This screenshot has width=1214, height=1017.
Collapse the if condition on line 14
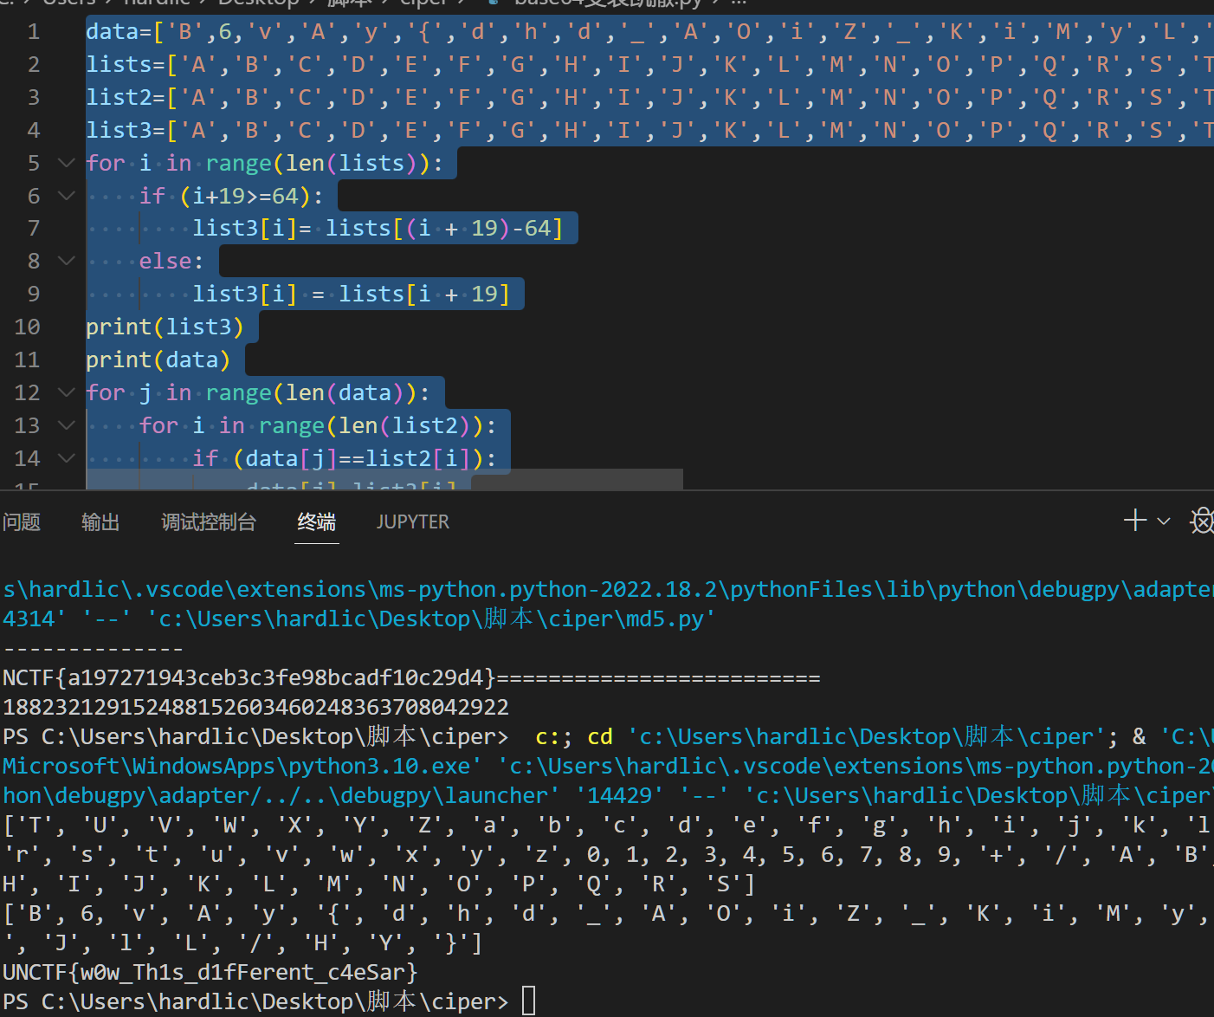tap(65, 457)
